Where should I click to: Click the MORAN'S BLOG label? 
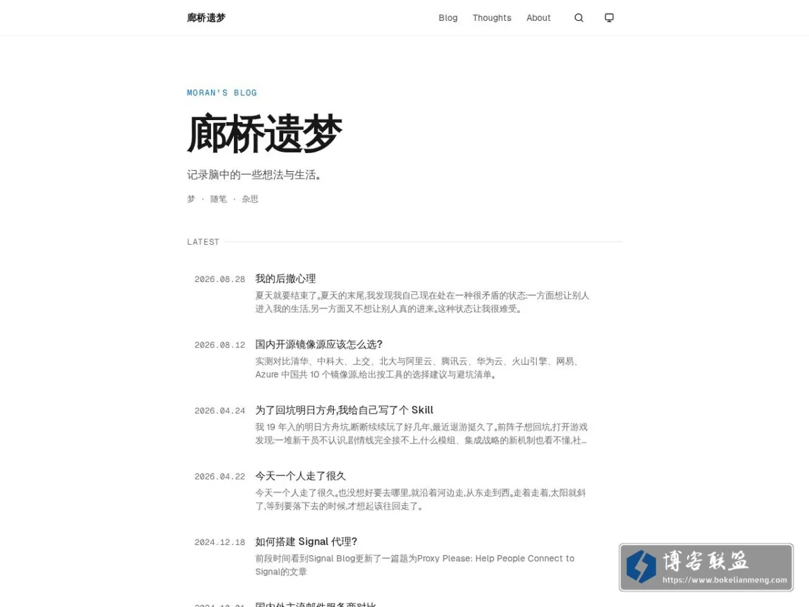point(222,93)
